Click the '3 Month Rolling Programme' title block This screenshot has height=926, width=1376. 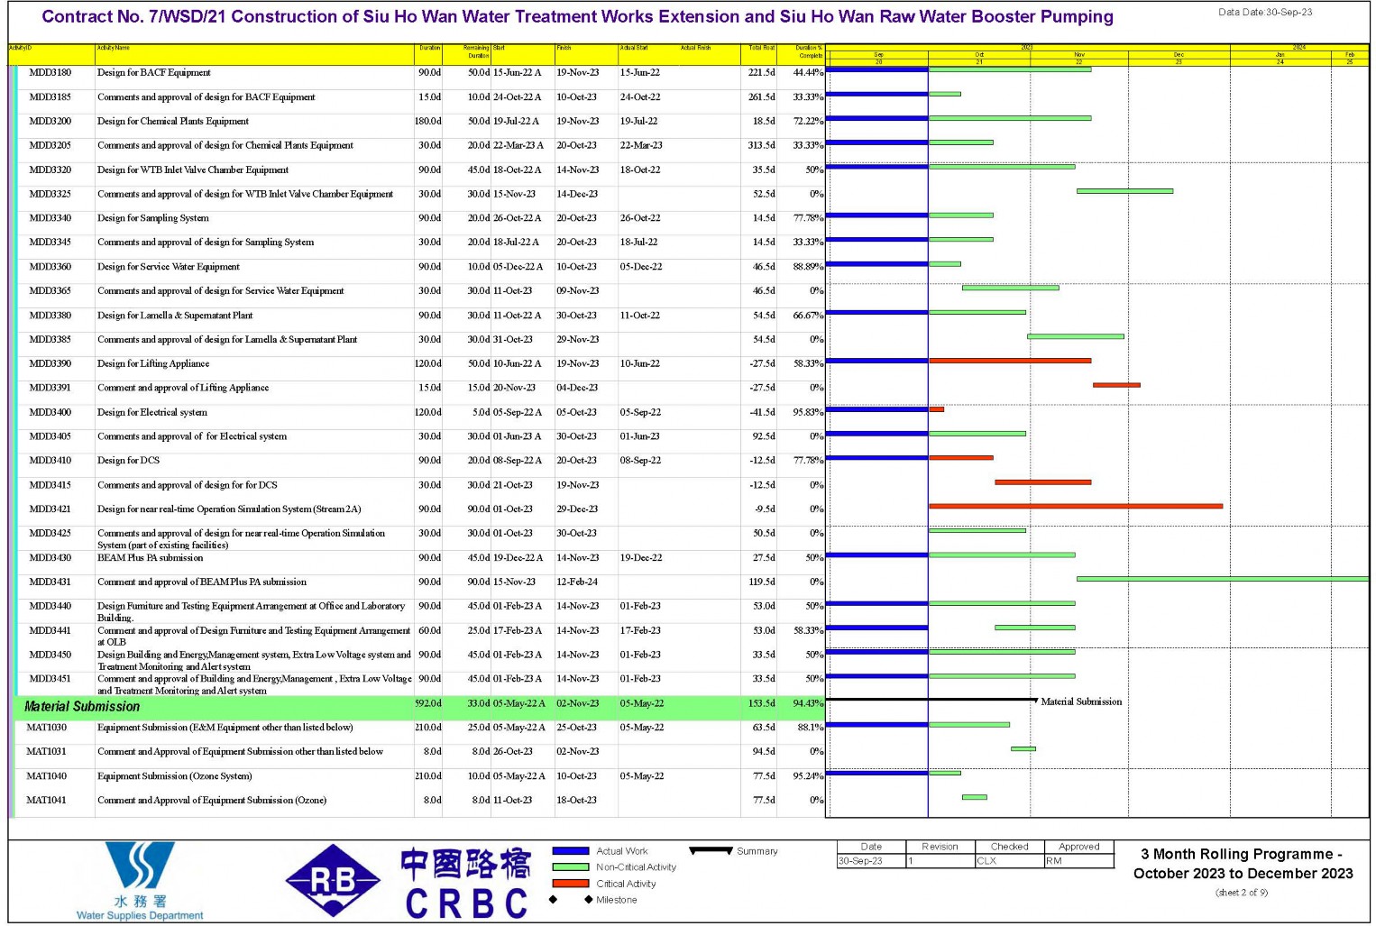(1243, 864)
